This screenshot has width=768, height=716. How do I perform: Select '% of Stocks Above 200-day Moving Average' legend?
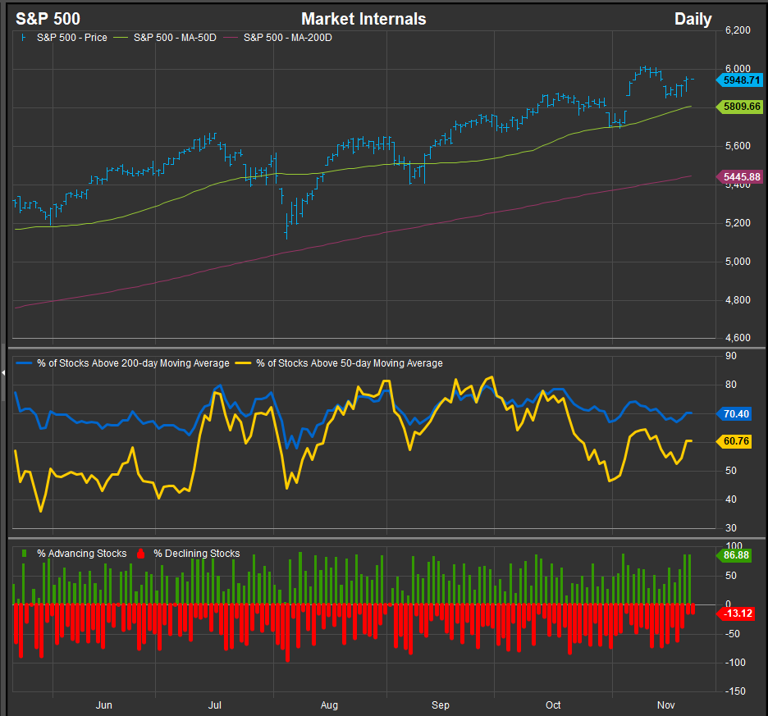(133, 363)
